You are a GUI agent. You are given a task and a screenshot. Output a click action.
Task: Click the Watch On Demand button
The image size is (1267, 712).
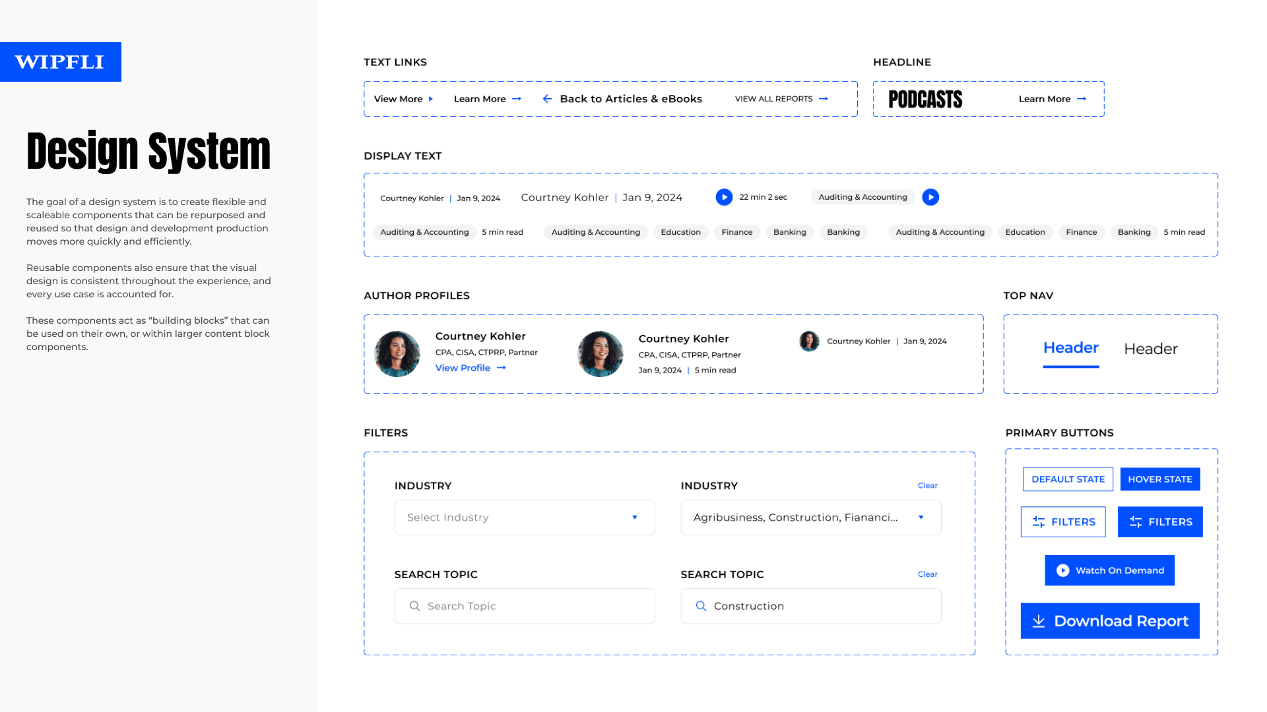(1109, 570)
